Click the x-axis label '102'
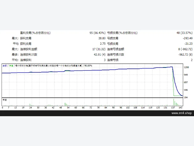 pos(128,108)
